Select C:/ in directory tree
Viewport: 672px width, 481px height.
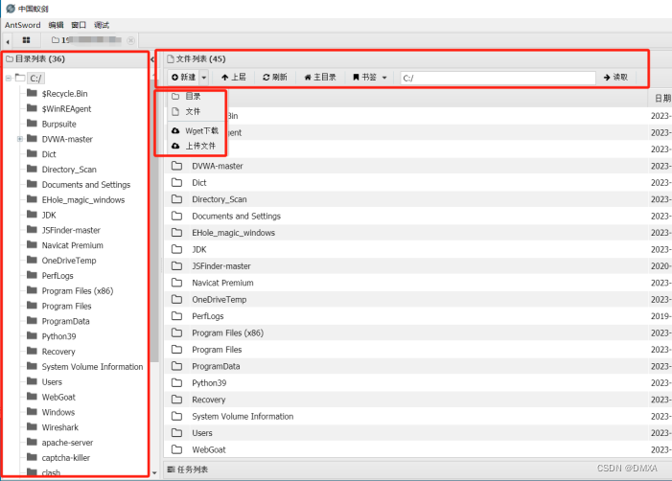tap(35, 78)
